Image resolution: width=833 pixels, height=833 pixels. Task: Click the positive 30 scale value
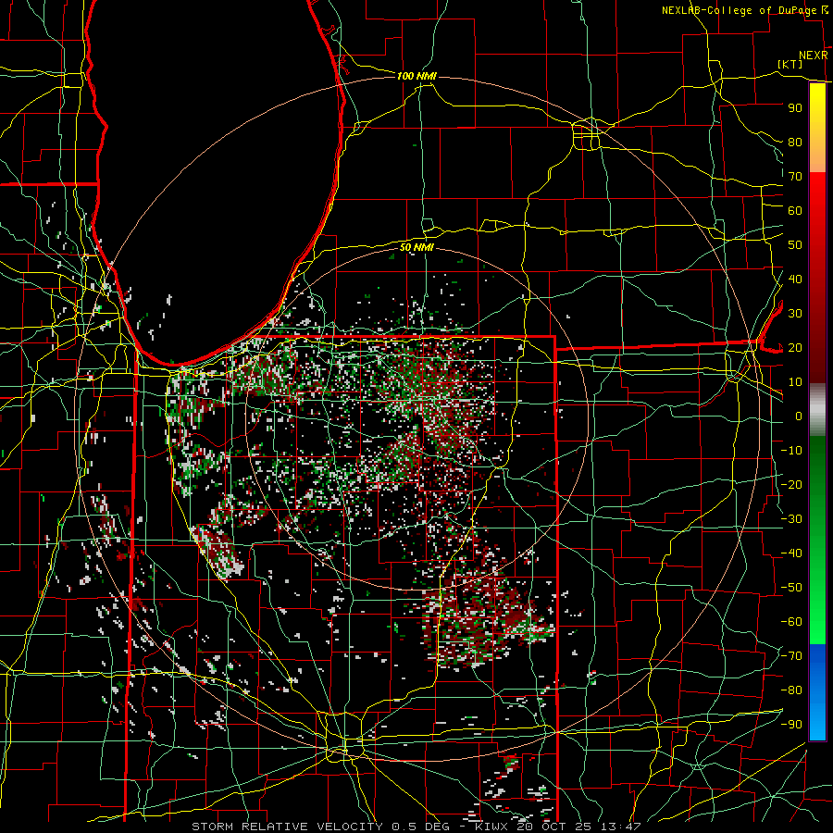pos(795,314)
